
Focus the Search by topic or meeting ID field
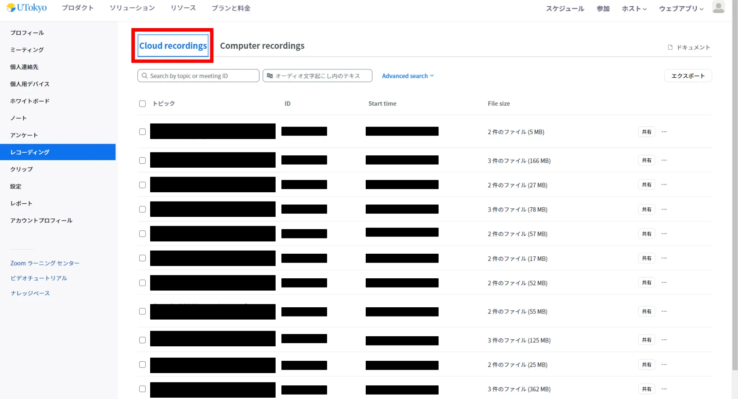(x=203, y=76)
